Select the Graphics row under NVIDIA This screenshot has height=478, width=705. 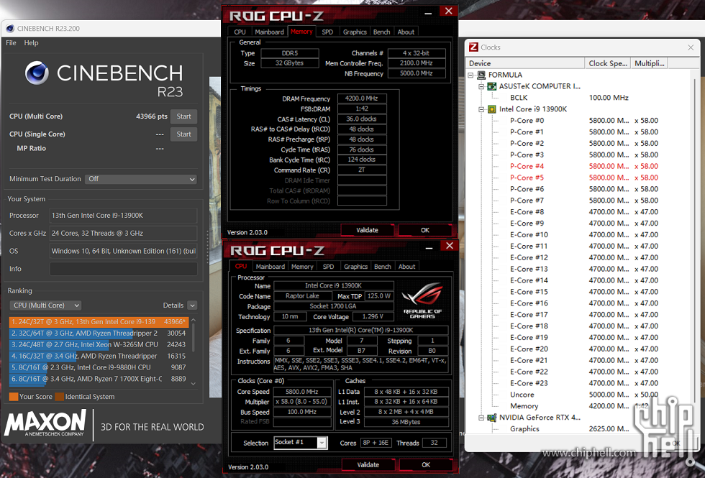pyautogui.click(x=524, y=429)
